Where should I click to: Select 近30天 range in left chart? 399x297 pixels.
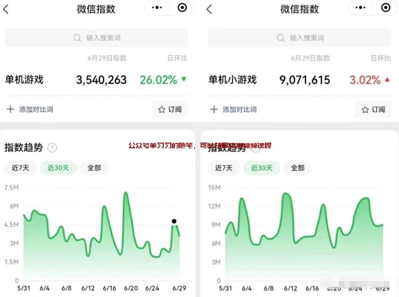coord(58,168)
